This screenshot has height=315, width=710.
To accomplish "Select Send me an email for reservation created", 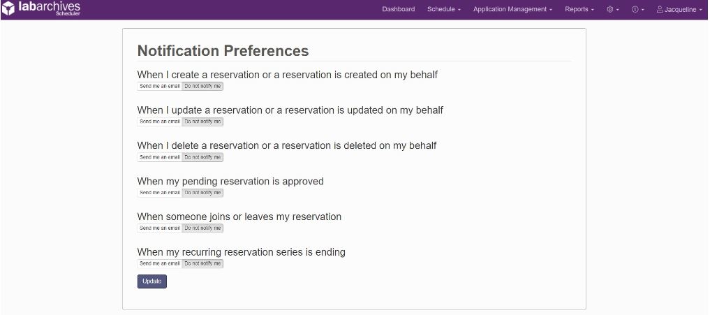I will 159,86.
